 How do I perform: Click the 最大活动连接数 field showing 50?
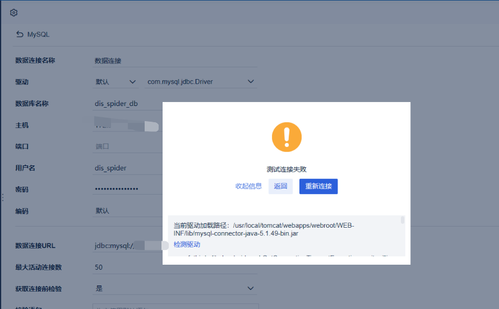[175, 268]
